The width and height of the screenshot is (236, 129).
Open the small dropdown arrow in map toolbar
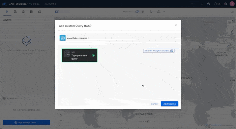(x=164, y=12)
